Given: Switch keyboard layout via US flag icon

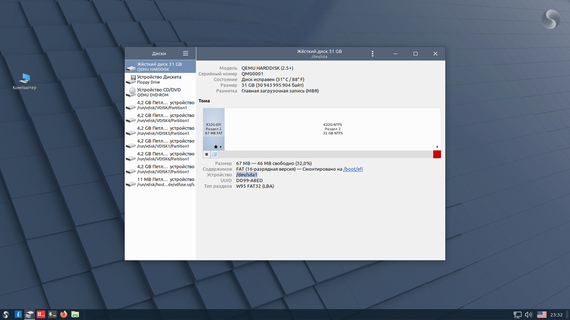Looking at the screenshot, I should tap(541, 315).
